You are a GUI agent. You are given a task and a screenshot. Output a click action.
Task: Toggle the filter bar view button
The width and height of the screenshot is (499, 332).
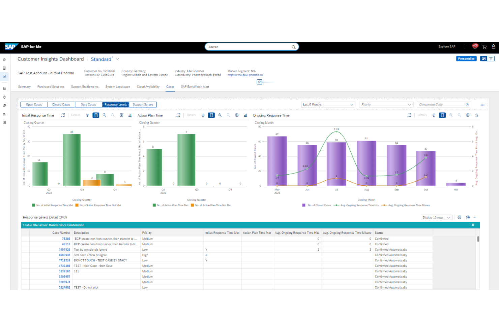coord(491,59)
